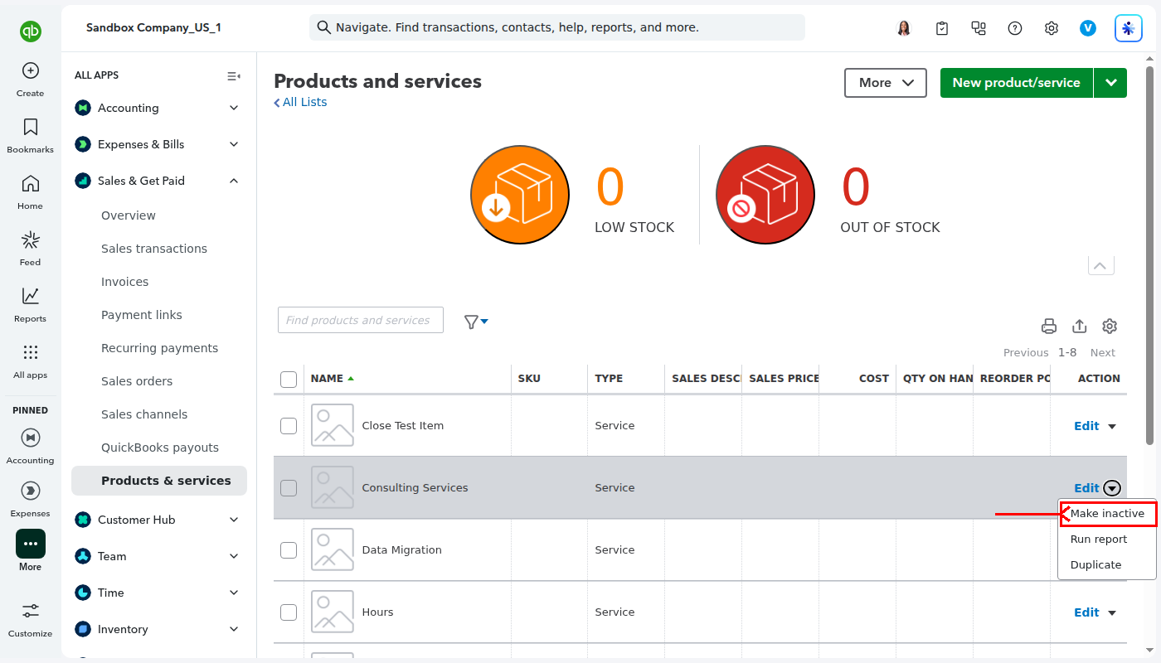Open Bookmarks in left rail

[31, 127]
